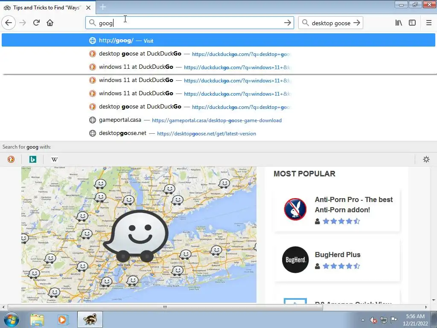The height and width of the screenshot is (328, 437).
Task: Click the clock showing 5:56 AM
Action: click(415, 320)
